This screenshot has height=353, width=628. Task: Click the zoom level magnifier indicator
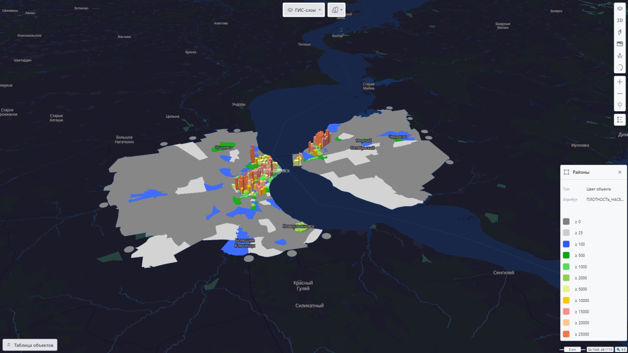[x=621, y=350]
